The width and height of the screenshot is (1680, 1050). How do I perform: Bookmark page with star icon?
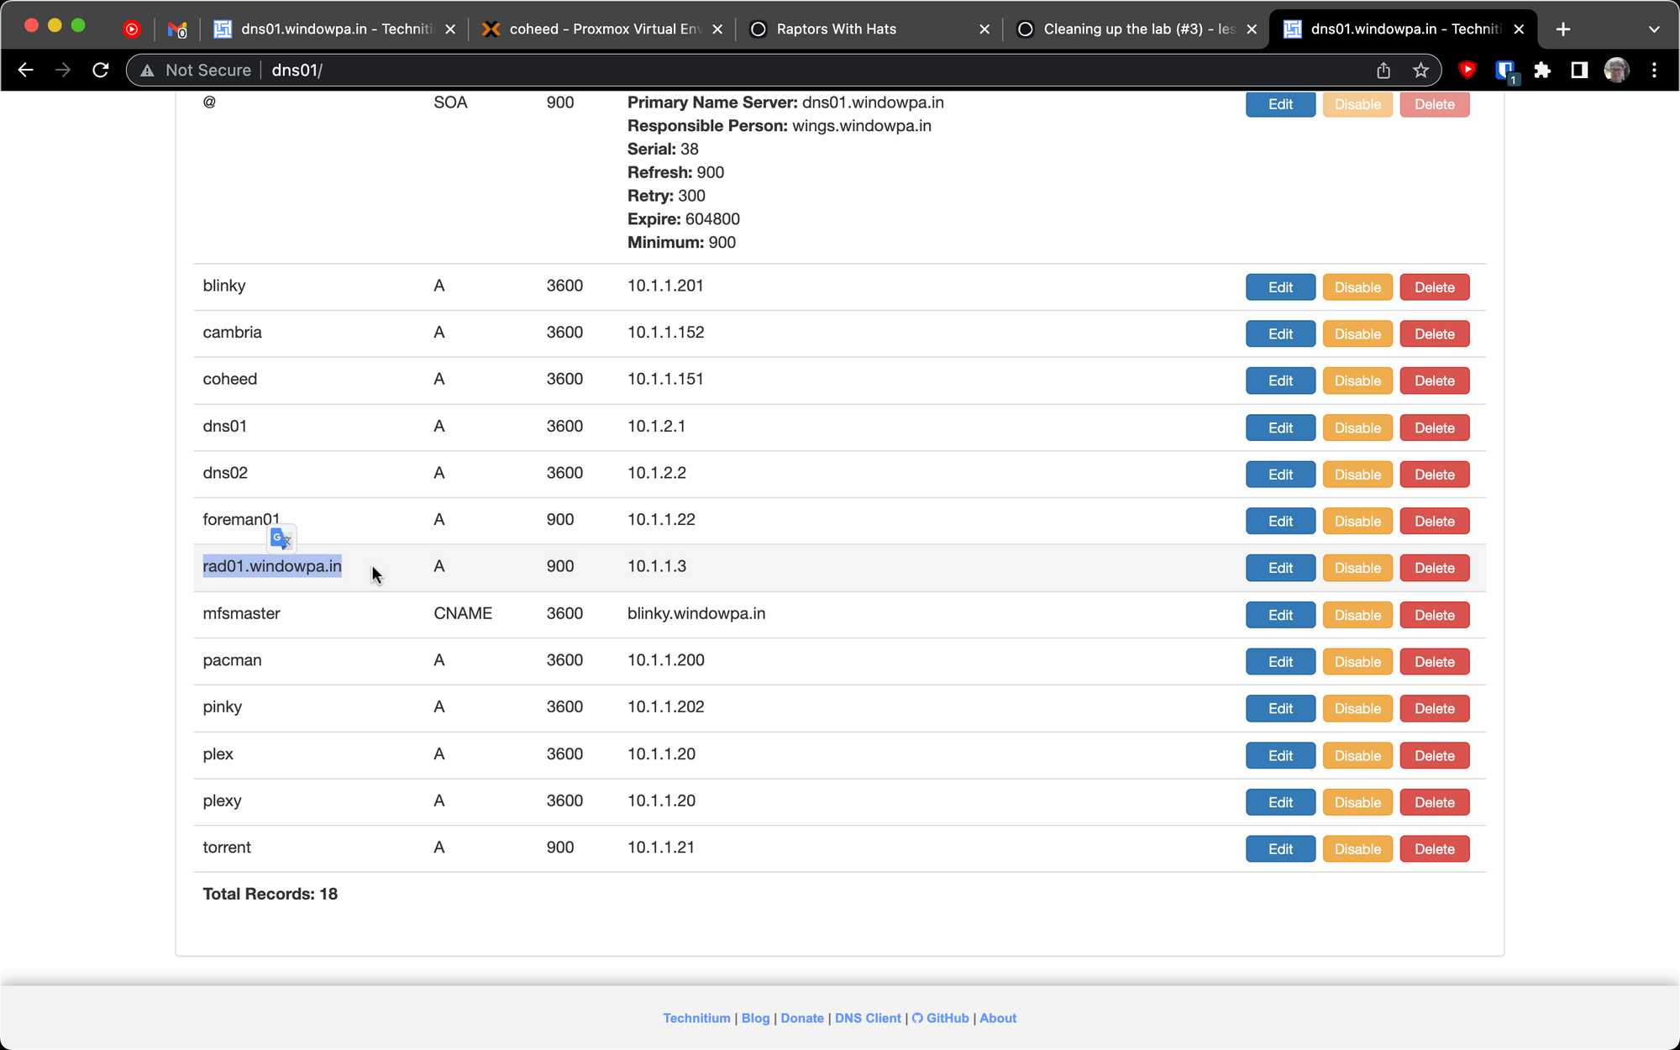[x=1420, y=71]
